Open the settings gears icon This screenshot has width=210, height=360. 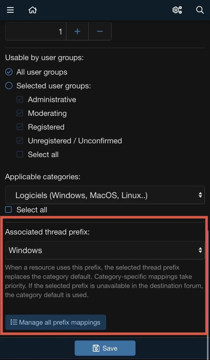pos(177,10)
